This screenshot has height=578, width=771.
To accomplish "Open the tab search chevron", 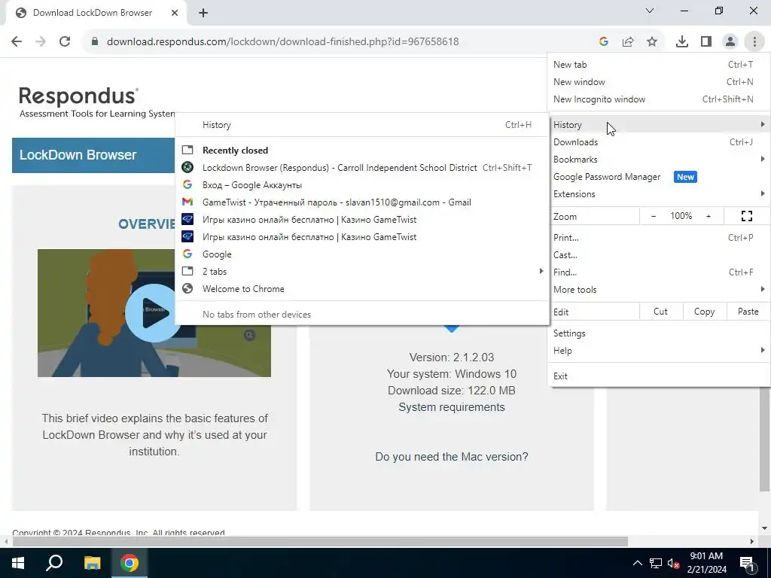I will pyautogui.click(x=650, y=11).
